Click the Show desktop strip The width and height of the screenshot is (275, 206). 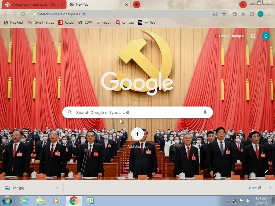[273, 201]
